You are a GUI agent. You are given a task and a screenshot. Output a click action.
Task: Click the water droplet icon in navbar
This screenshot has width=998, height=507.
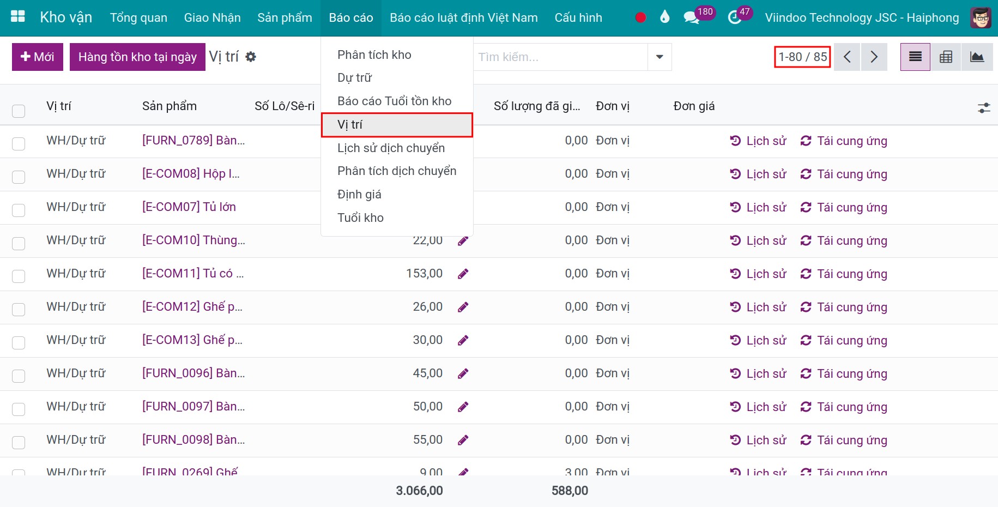click(664, 17)
